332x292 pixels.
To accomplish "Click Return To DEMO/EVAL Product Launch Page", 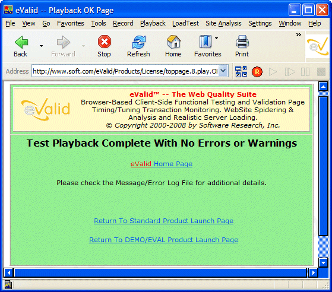I will click(x=163, y=240).
